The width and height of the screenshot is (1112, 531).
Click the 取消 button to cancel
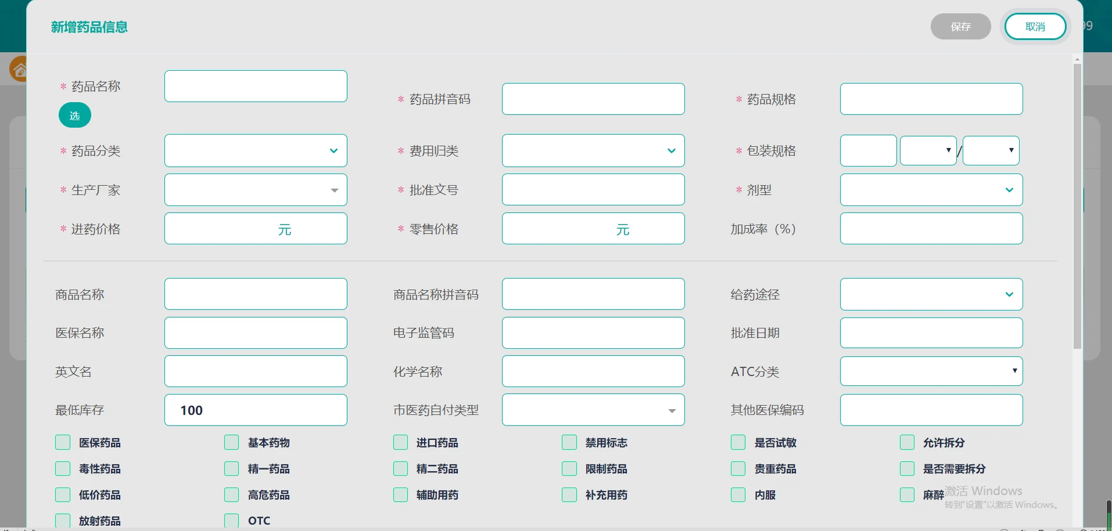coord(1035,26)
